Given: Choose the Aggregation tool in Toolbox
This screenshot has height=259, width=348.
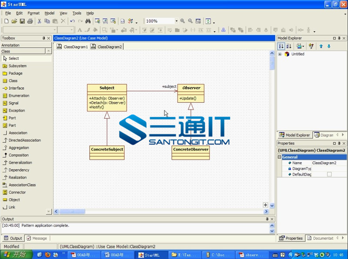Looking at the screenshot, I should coord(19,148).
